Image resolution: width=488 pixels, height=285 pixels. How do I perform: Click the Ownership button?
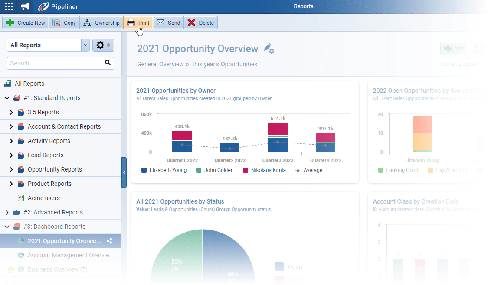pos(102,23)
